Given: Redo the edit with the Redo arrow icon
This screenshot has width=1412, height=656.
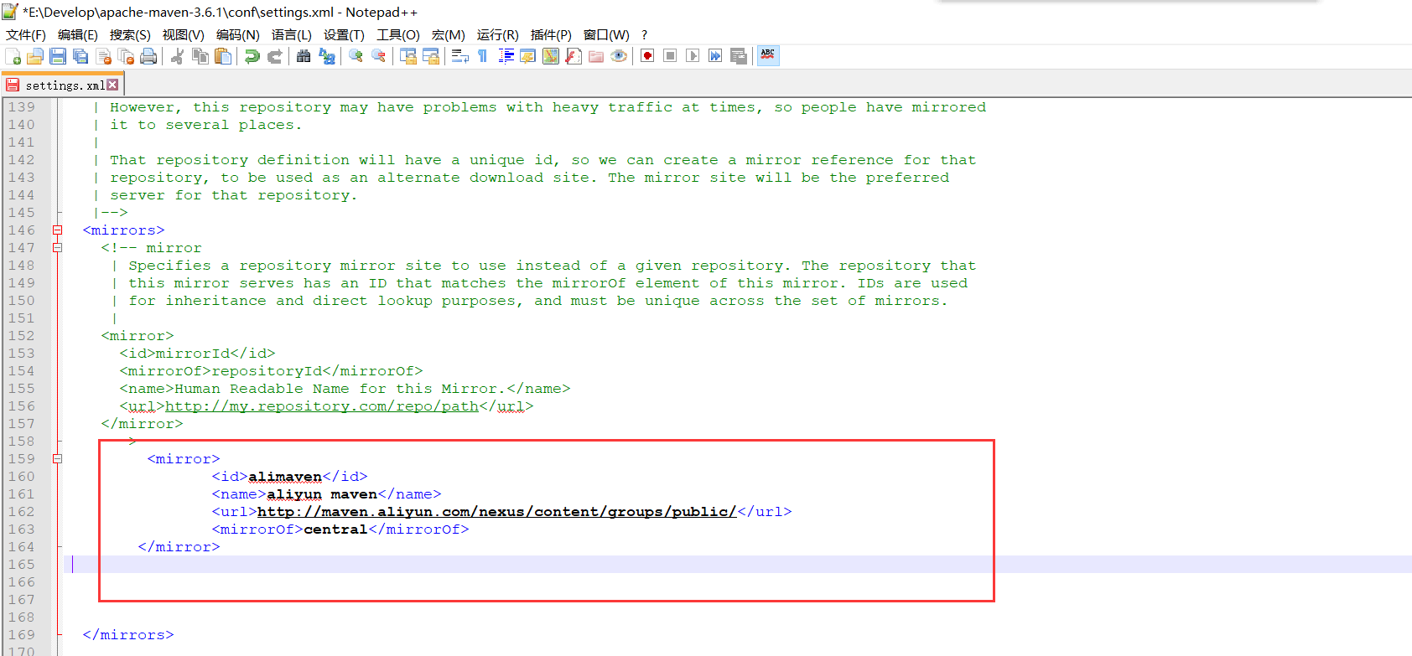Looking at the screenshot, I should [x=274, y=56].
